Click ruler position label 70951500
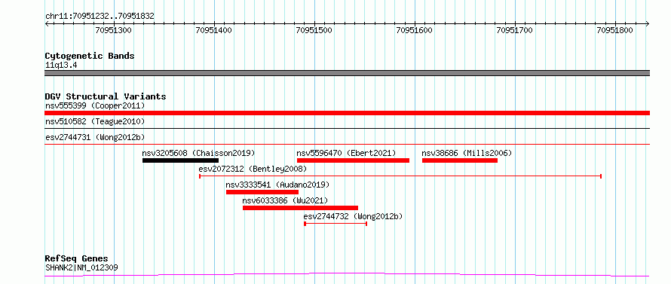This screenshot has height=284, width=671. pos(314,30)
